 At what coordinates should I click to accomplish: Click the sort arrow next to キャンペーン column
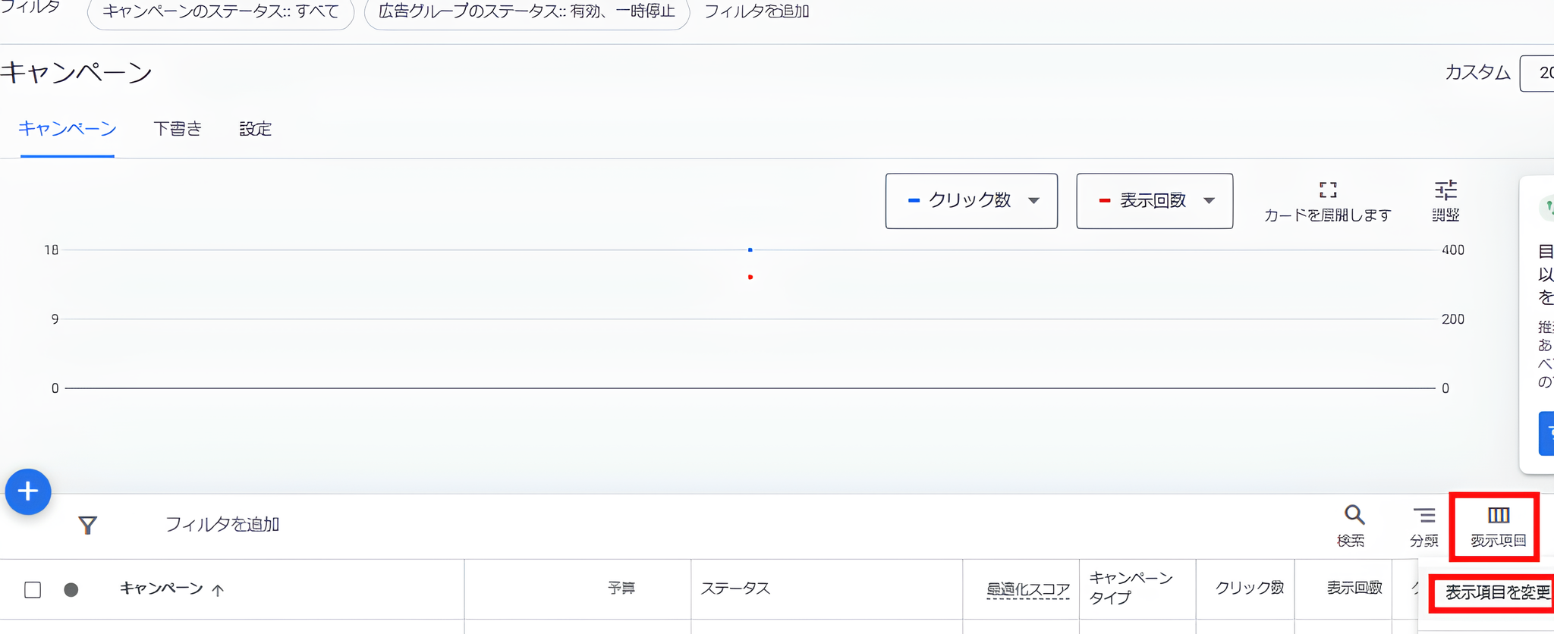[x=218, y=590]
